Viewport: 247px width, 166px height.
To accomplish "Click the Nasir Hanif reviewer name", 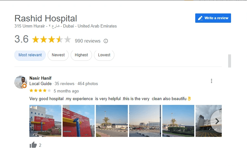I will 41,78.
